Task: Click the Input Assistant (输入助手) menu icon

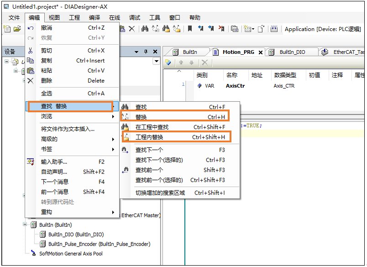Action: 31,162
